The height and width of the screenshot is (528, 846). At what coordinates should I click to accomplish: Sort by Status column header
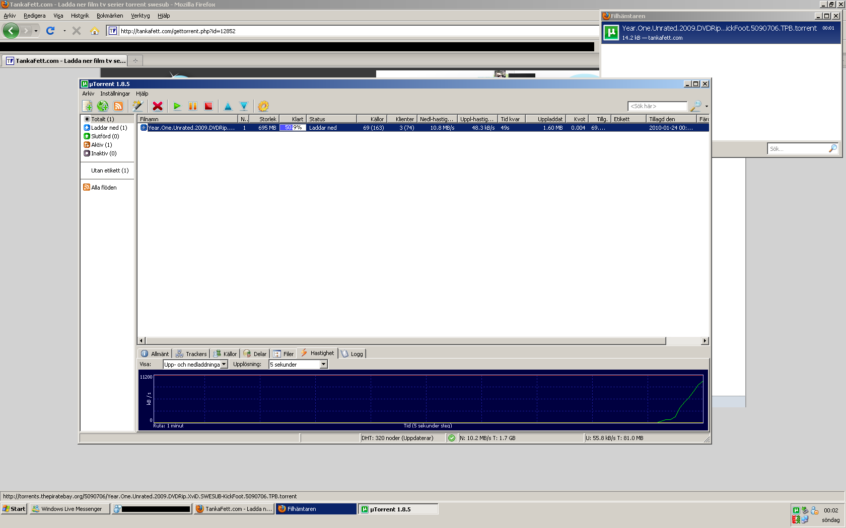(x=331, y=119)
